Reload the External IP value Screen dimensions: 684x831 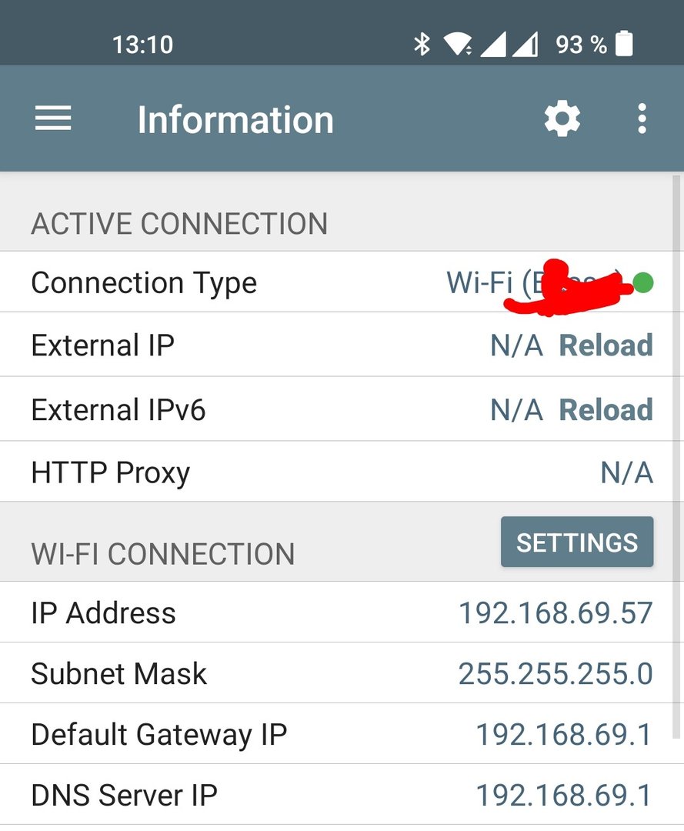coord(606,345)
